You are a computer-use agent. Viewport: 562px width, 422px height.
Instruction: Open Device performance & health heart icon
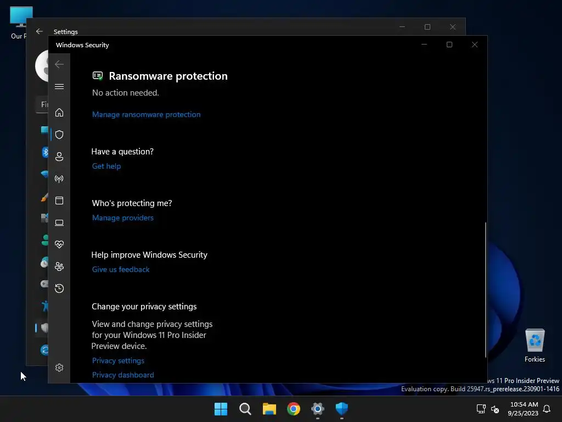click(59, 245)
